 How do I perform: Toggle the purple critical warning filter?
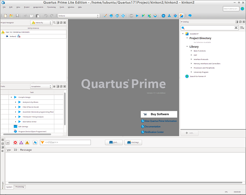[21, 142]
